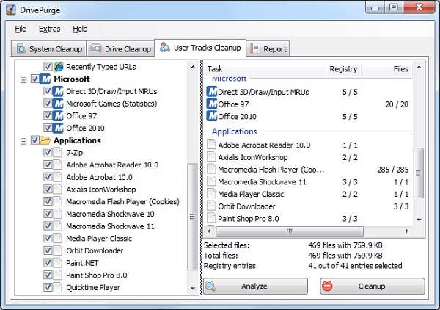Click the Drive Cleanup tab icon
440x310 pixels.
(x=95, y=48)
